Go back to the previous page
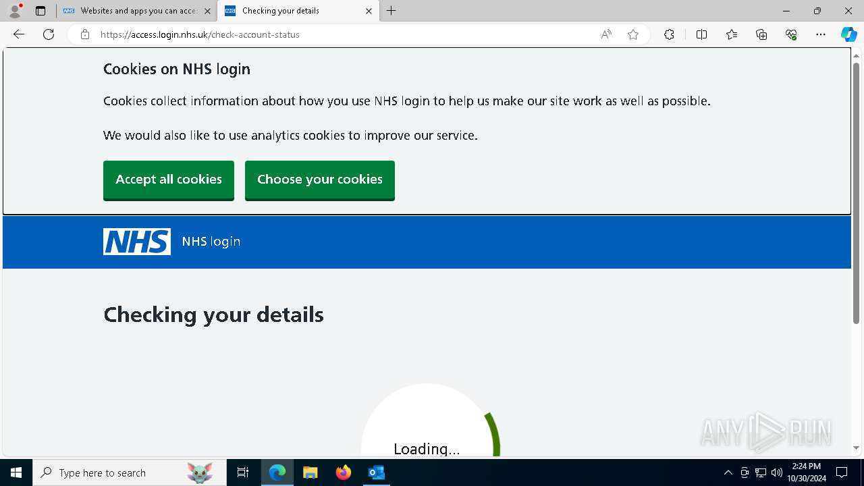The height and width of the screenshot is (486, 864). 19,34
